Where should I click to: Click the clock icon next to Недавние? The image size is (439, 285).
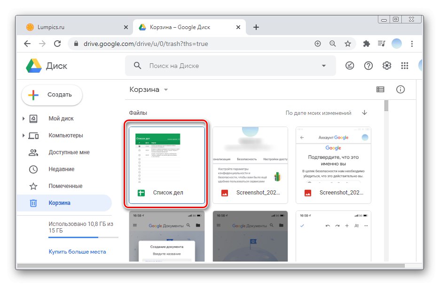pyautogui.click(x=33, y=169)
